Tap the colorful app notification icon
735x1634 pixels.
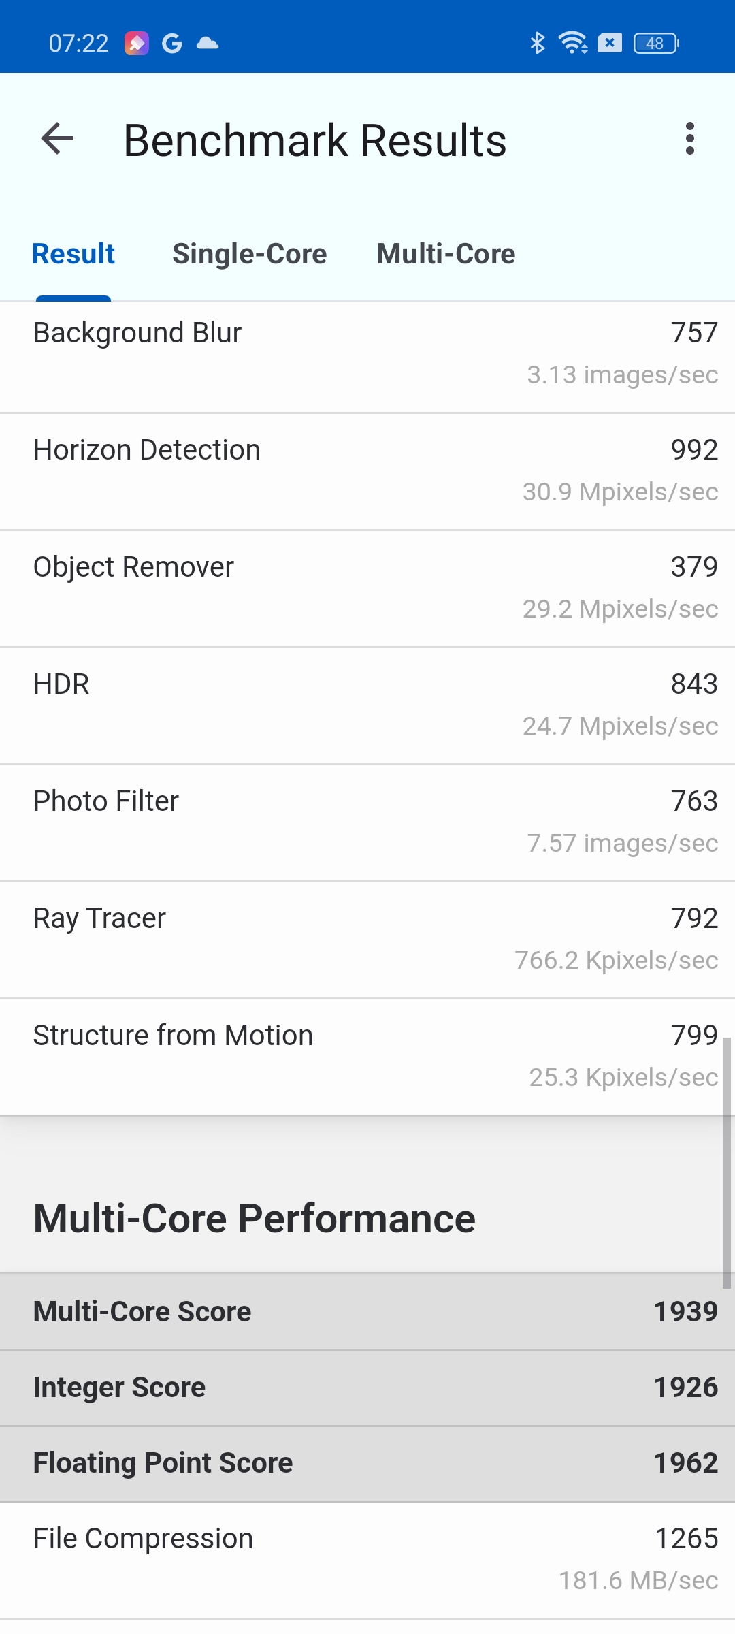[137, 44]
